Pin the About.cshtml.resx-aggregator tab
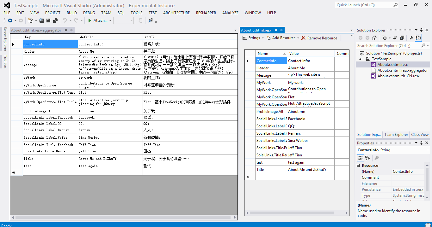Viewport: 432px width, 227px height. [x=66, y=30]
